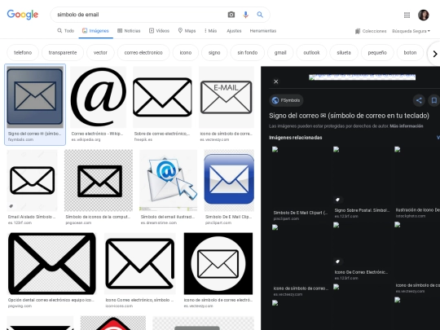Image resolution: width=440 pixels, height=330 pixels.
Task: Select the Imágenes tab
Action: coord(95,31)
